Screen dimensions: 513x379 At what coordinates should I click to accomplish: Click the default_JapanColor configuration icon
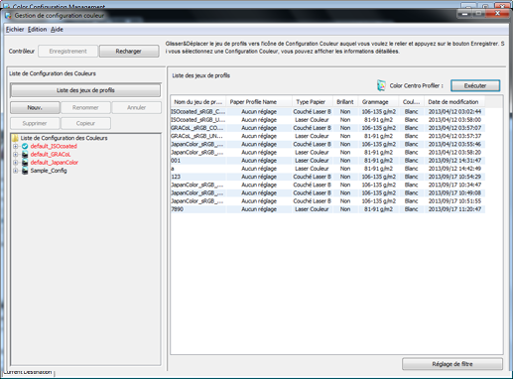(25, 163)
